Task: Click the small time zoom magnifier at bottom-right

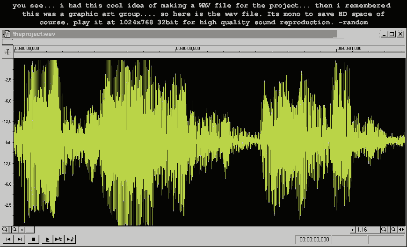Action: click(x=393, y=230)
